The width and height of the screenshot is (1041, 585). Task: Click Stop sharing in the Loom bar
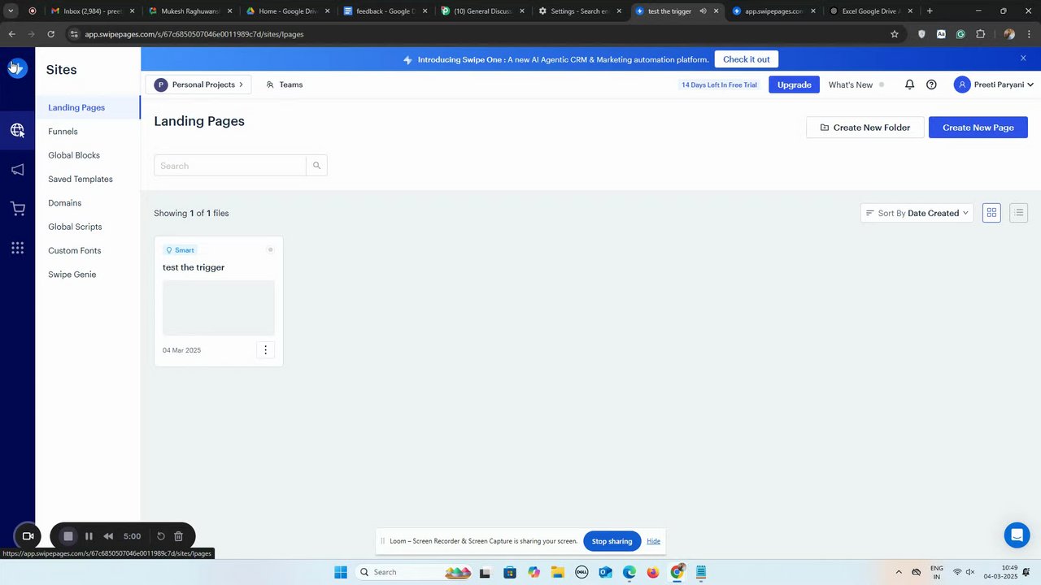coord(612,541)
